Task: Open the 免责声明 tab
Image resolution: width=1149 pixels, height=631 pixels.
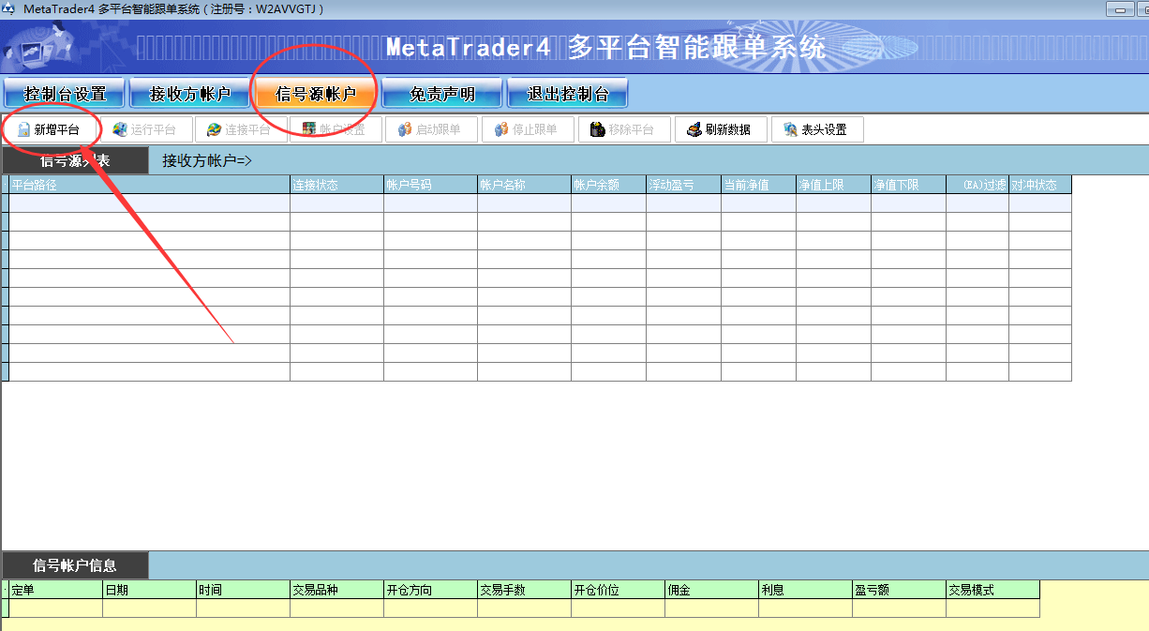Action: point(442,94)
